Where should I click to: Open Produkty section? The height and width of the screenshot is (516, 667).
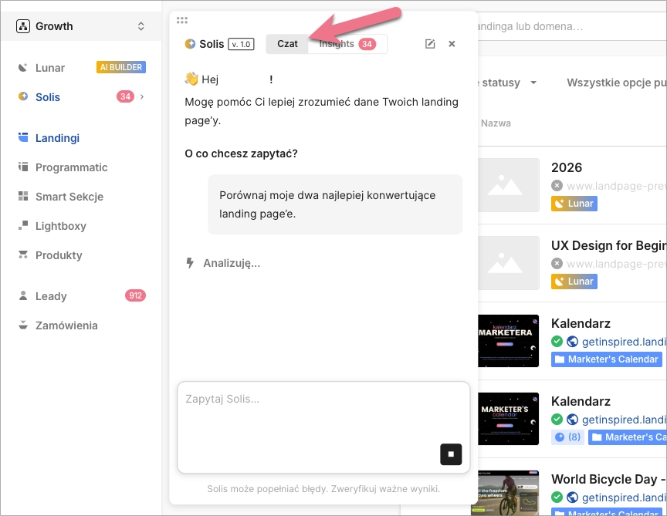pyautogui.click(x=59, y=255)
